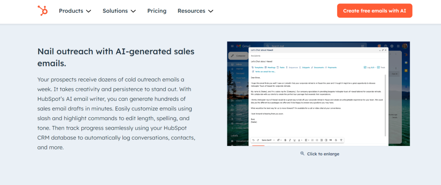Go to the Pricing page

click(157, 11)
